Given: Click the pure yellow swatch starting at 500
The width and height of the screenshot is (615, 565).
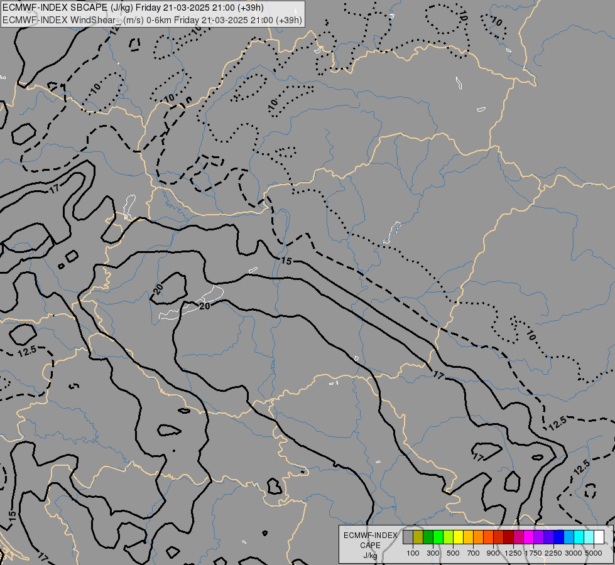Looking at the screenshot, I should pos(458,537).
